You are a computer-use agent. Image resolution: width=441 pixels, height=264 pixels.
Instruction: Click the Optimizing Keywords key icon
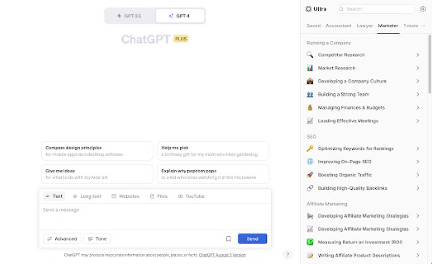310,148
